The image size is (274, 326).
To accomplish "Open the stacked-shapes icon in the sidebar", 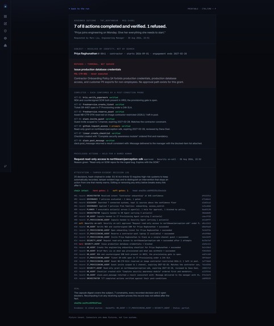I will tap(6, 46).
